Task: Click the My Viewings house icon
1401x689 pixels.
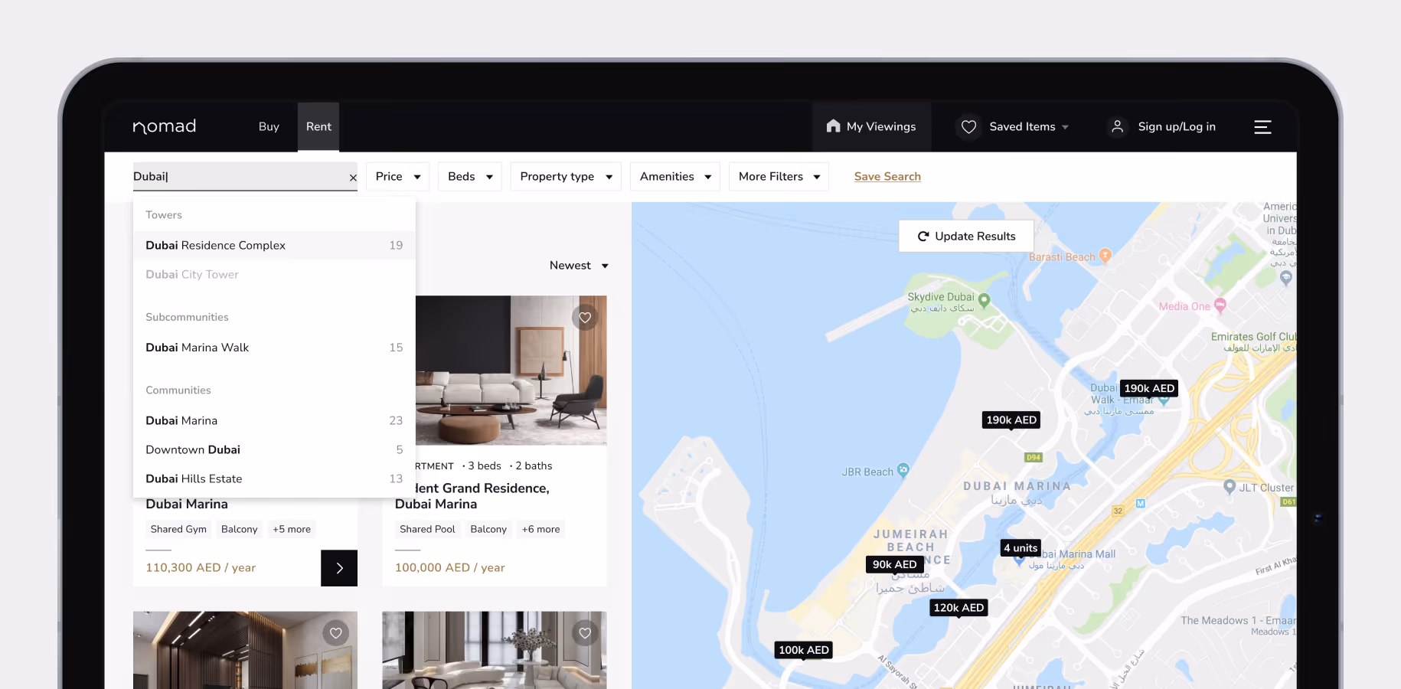Action: 833,126
